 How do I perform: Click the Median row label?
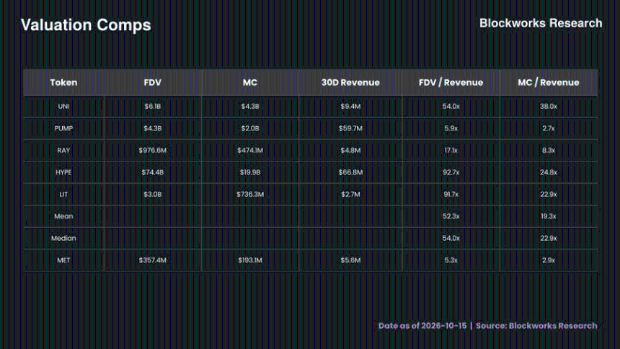click(x=63, y=238)
